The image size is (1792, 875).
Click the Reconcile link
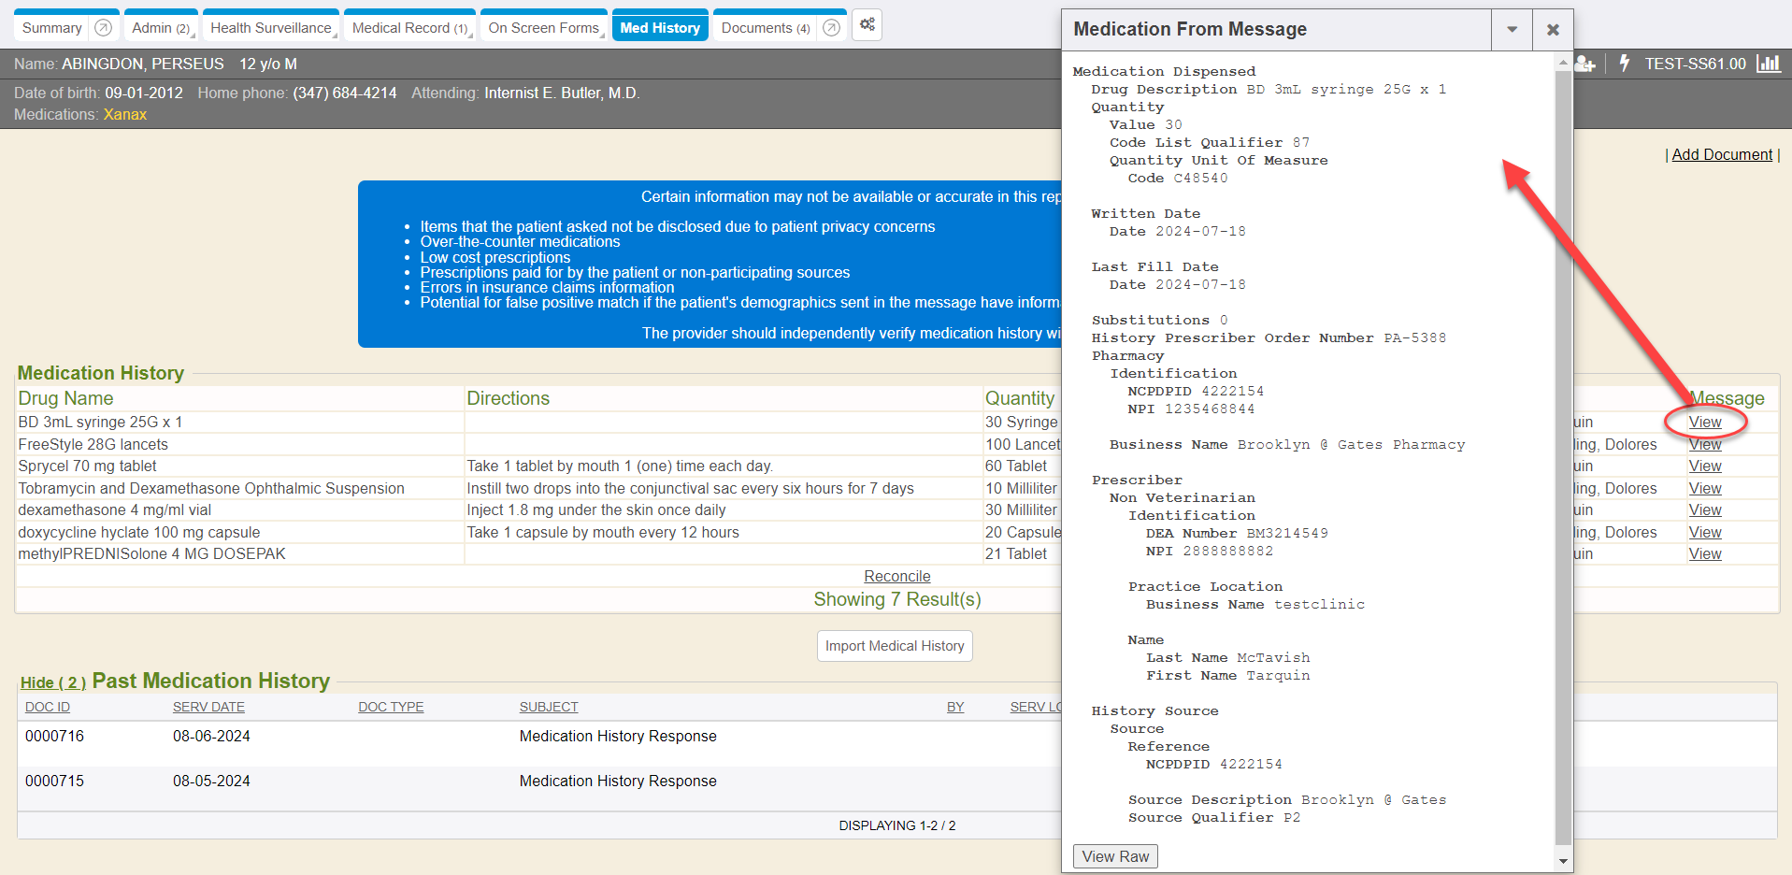pyautogui.click(x=896, y=577)
